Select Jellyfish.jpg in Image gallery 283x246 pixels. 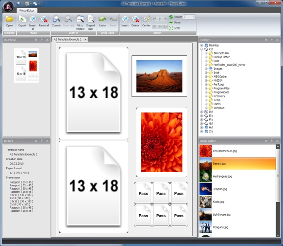pyautogui.click(x=238, y=189)
